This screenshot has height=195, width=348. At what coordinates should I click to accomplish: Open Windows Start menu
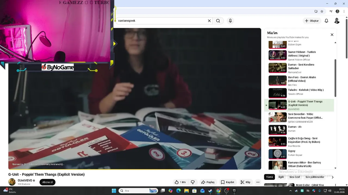click(x=114, y=191)
